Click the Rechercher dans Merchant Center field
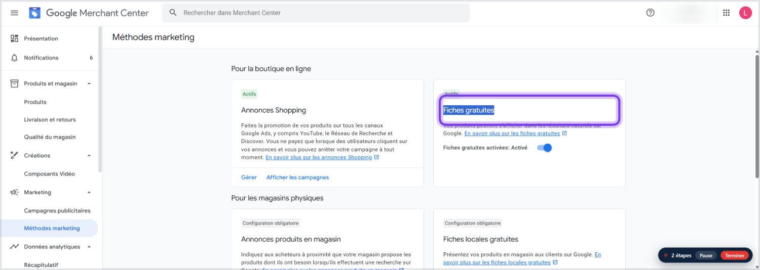Viewport: 760px width, 270px height. coord(316,13)
